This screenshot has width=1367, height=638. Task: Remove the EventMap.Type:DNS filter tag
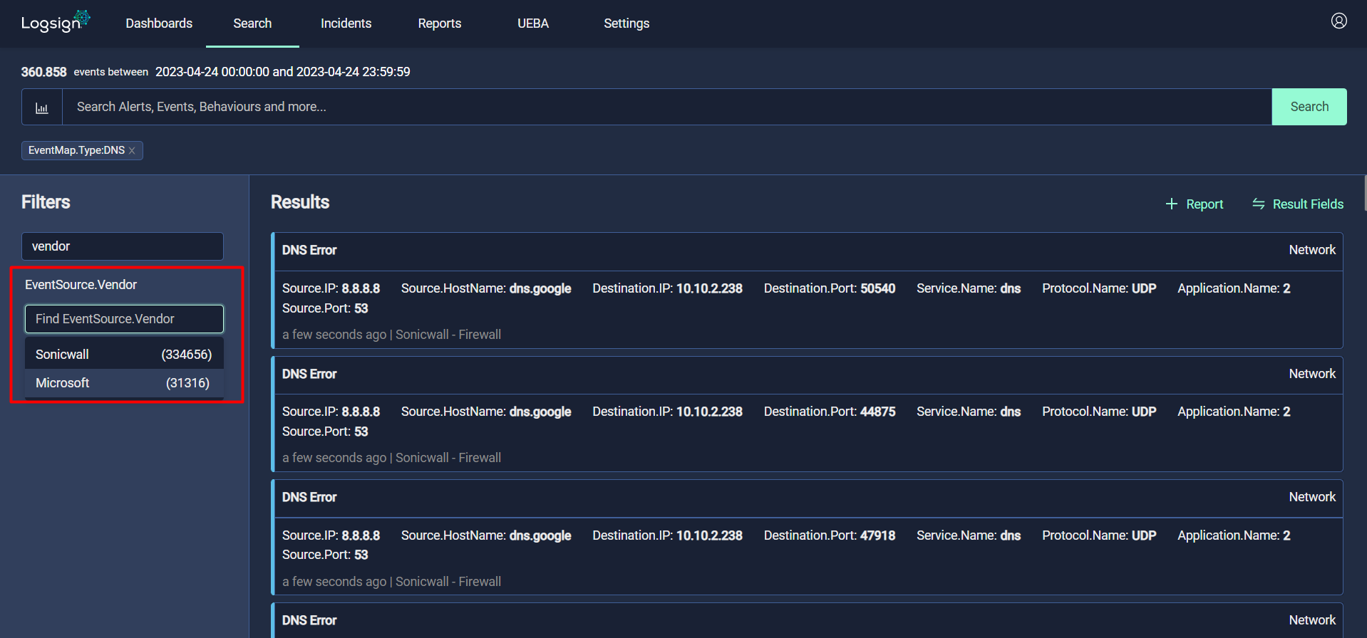tap(133, 150)
